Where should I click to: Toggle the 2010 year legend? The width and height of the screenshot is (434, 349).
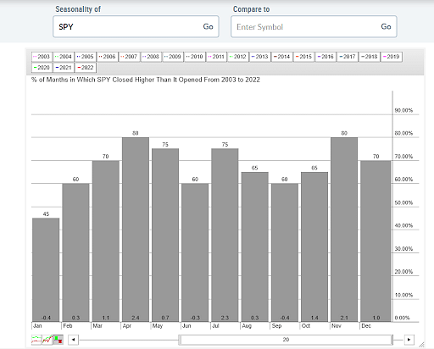195,57
